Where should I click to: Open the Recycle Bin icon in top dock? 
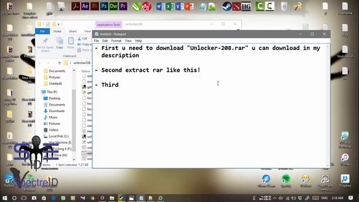pos(284,6)
